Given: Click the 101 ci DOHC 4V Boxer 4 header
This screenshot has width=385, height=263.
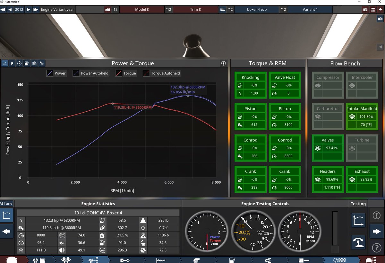Looking at the screenshot, I should click(x=98, y=213).
